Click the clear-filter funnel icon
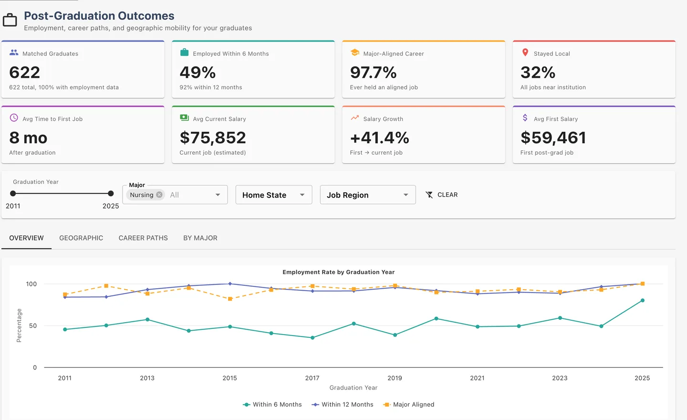Image resolution: width=687 pixels, height=420 pixels. tap(429, 195)
